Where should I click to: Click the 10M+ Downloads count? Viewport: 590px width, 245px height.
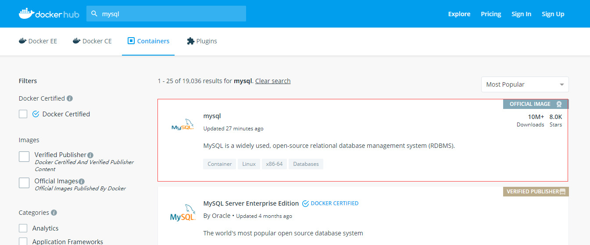coord(530,120)
